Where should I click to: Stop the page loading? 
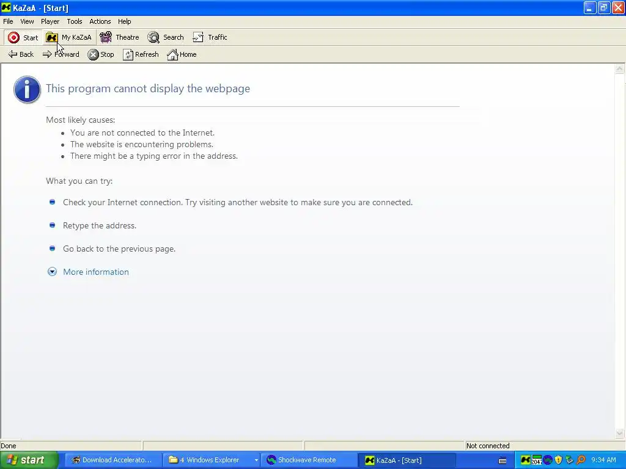(x=101, y=54)
